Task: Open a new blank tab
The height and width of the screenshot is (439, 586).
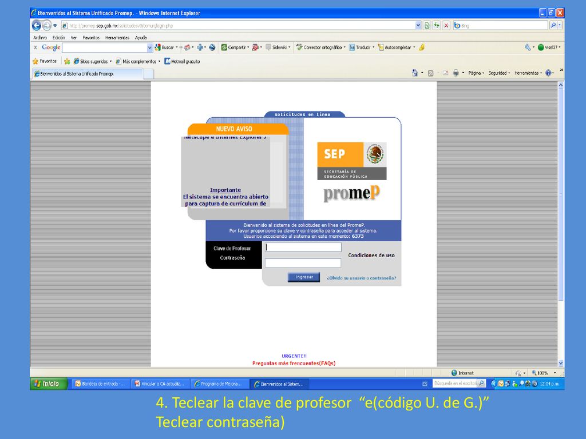Action: coord(148,74)
